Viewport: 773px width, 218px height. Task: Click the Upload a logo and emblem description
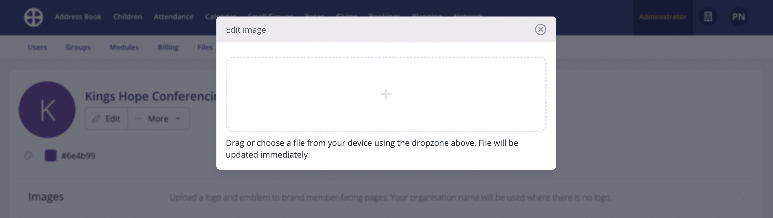tap(390, 197)
